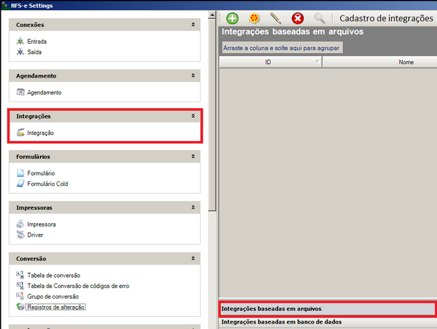Click the Registros de alteração globe icon
Viewport: 437px width, 329px height.
[x=20, y=307]
